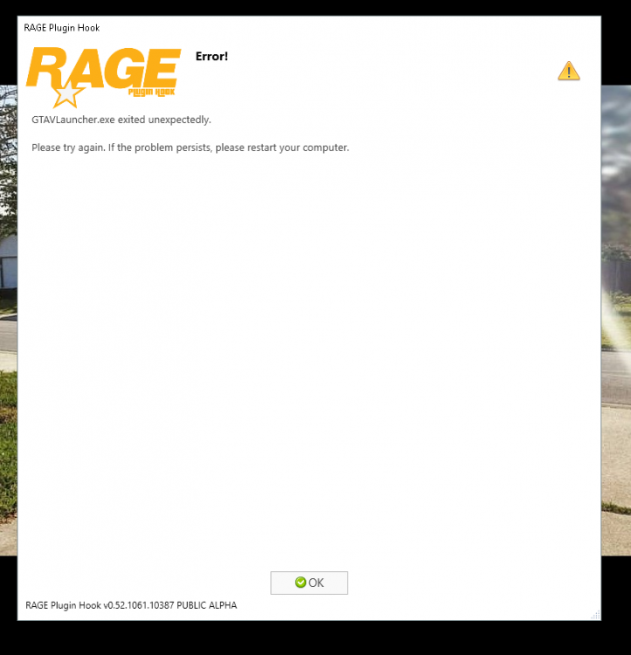Image resolution: width=631 pixels, height=655 pixels.
Task: Click the white star in RAGE logo
Action: coord(67,94)
